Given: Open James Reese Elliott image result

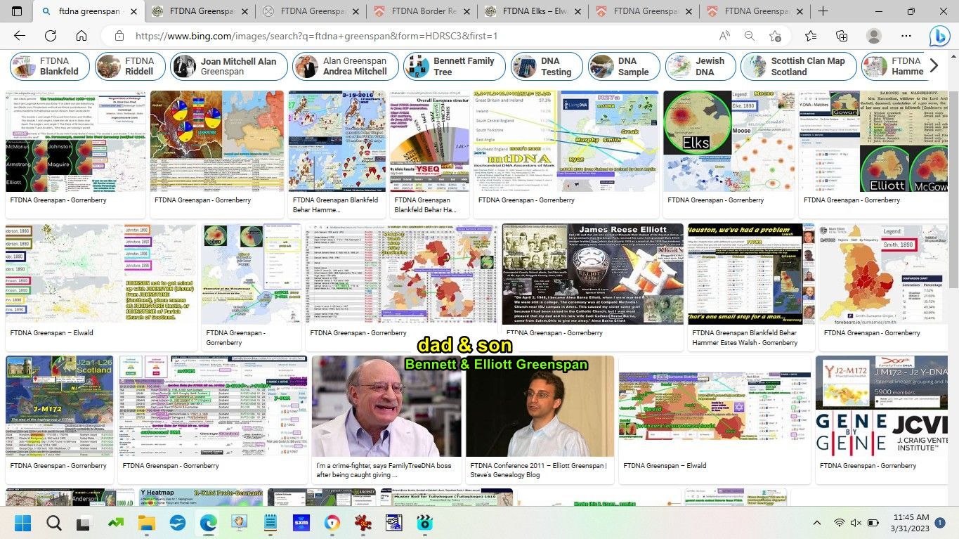Looking at the screenshot, I should tap(592, 274).
